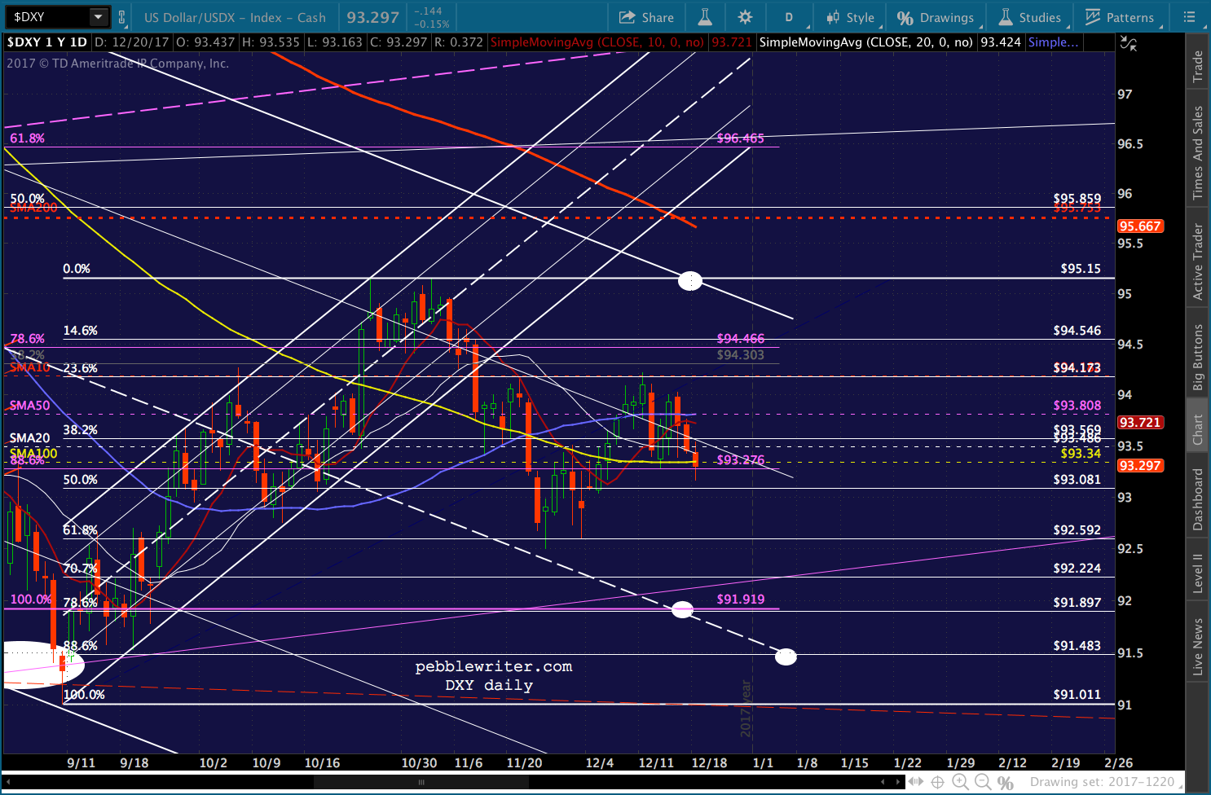Open the Drawings menu
1211x795 pixels.
click(x=935, y=17)
